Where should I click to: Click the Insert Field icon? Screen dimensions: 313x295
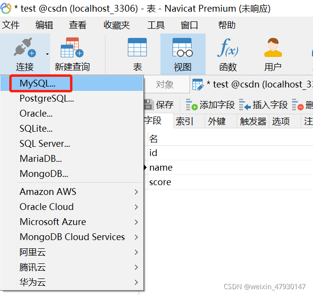(245, 104)
